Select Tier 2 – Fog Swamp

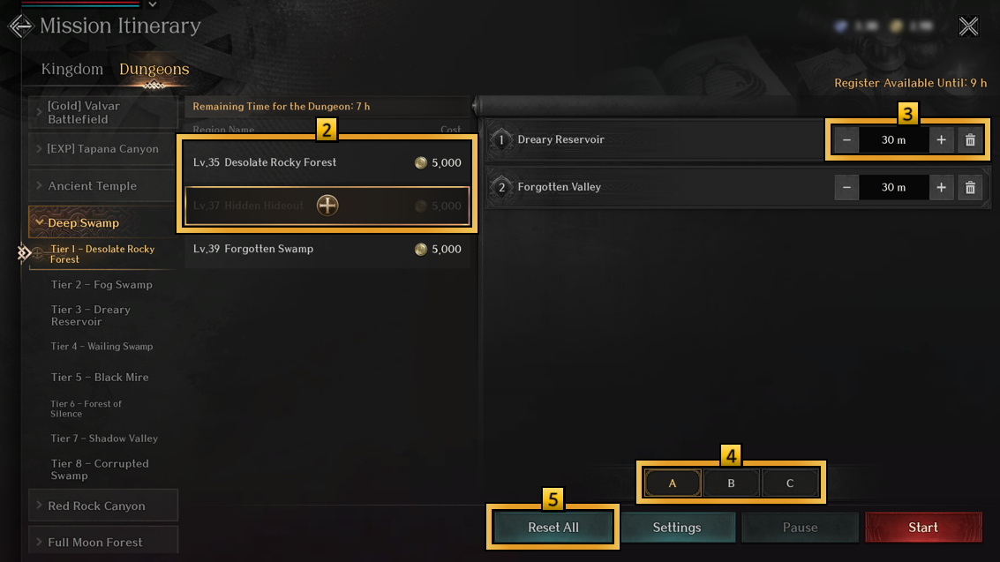pyautogui.click(x=102, y=285)
